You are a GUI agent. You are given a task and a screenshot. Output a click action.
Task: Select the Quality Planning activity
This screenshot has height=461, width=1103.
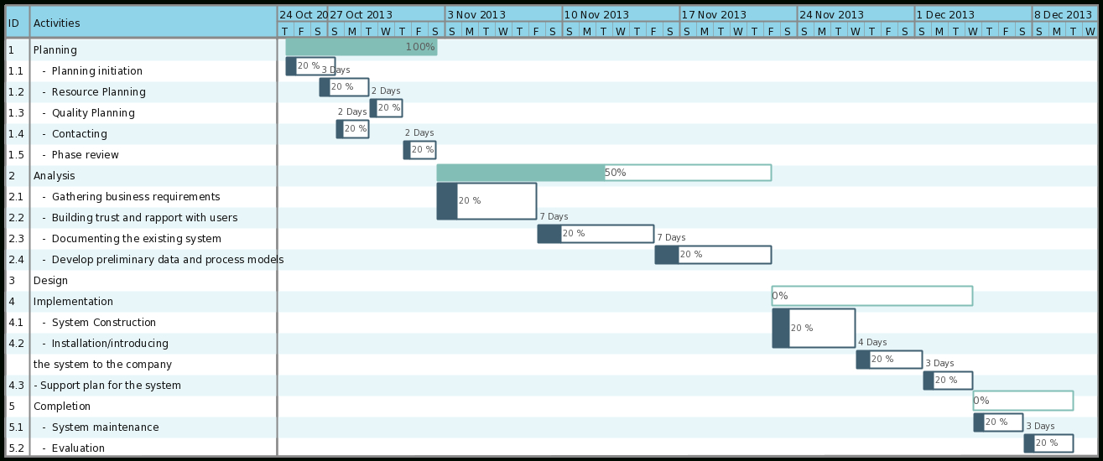point(93,113)
